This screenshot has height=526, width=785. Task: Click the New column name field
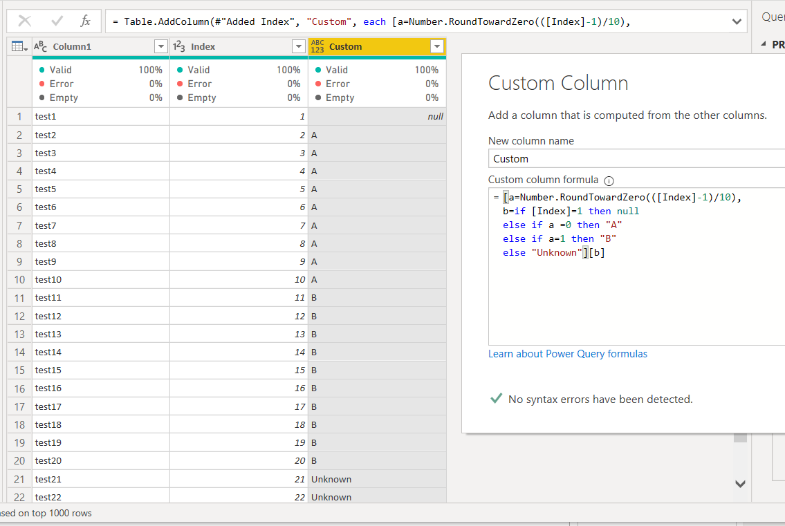pyautogui.click(x=636, y=159)
